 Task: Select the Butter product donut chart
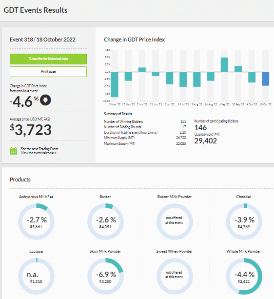(x=105, y=221)
